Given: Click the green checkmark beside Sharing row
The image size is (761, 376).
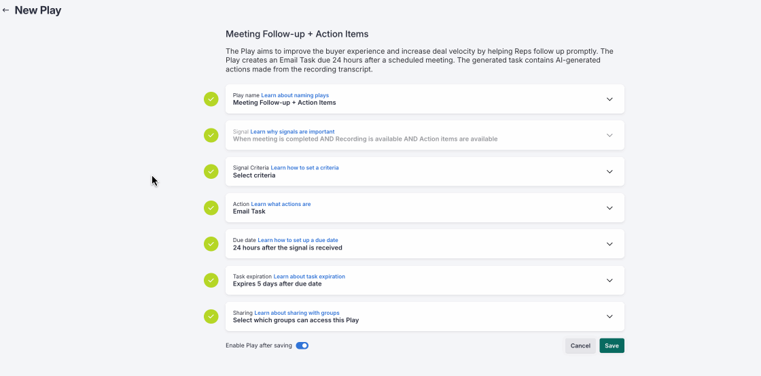Looking at the screenshot, I should pyautogui.click(x=211, y=316).
